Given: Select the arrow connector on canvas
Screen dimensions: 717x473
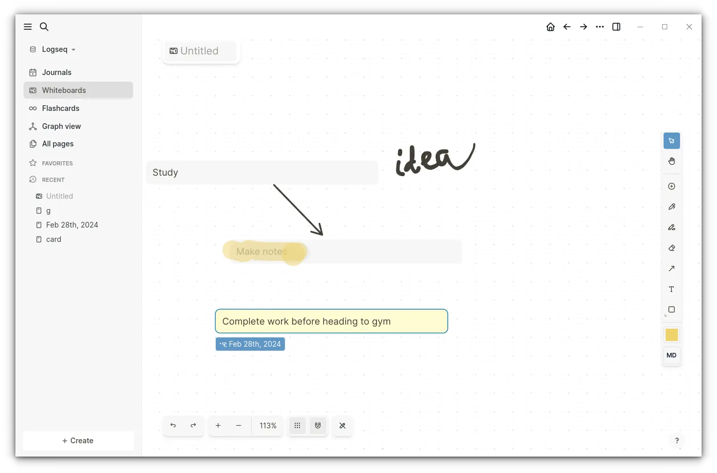Looking at the screenshot, I should tap(298, 210).
